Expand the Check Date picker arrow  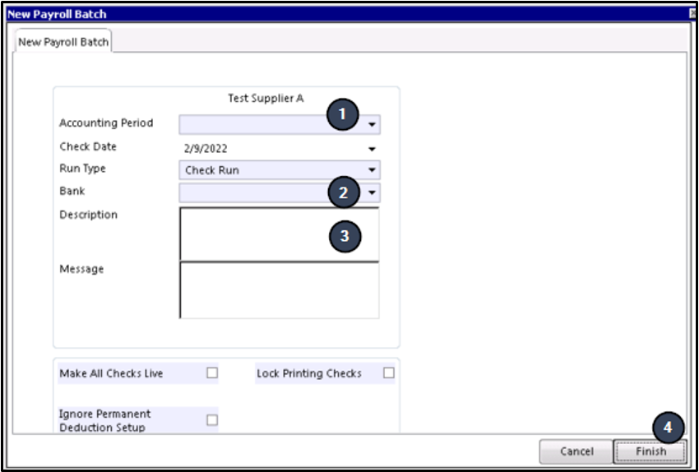tap(372, 149)
